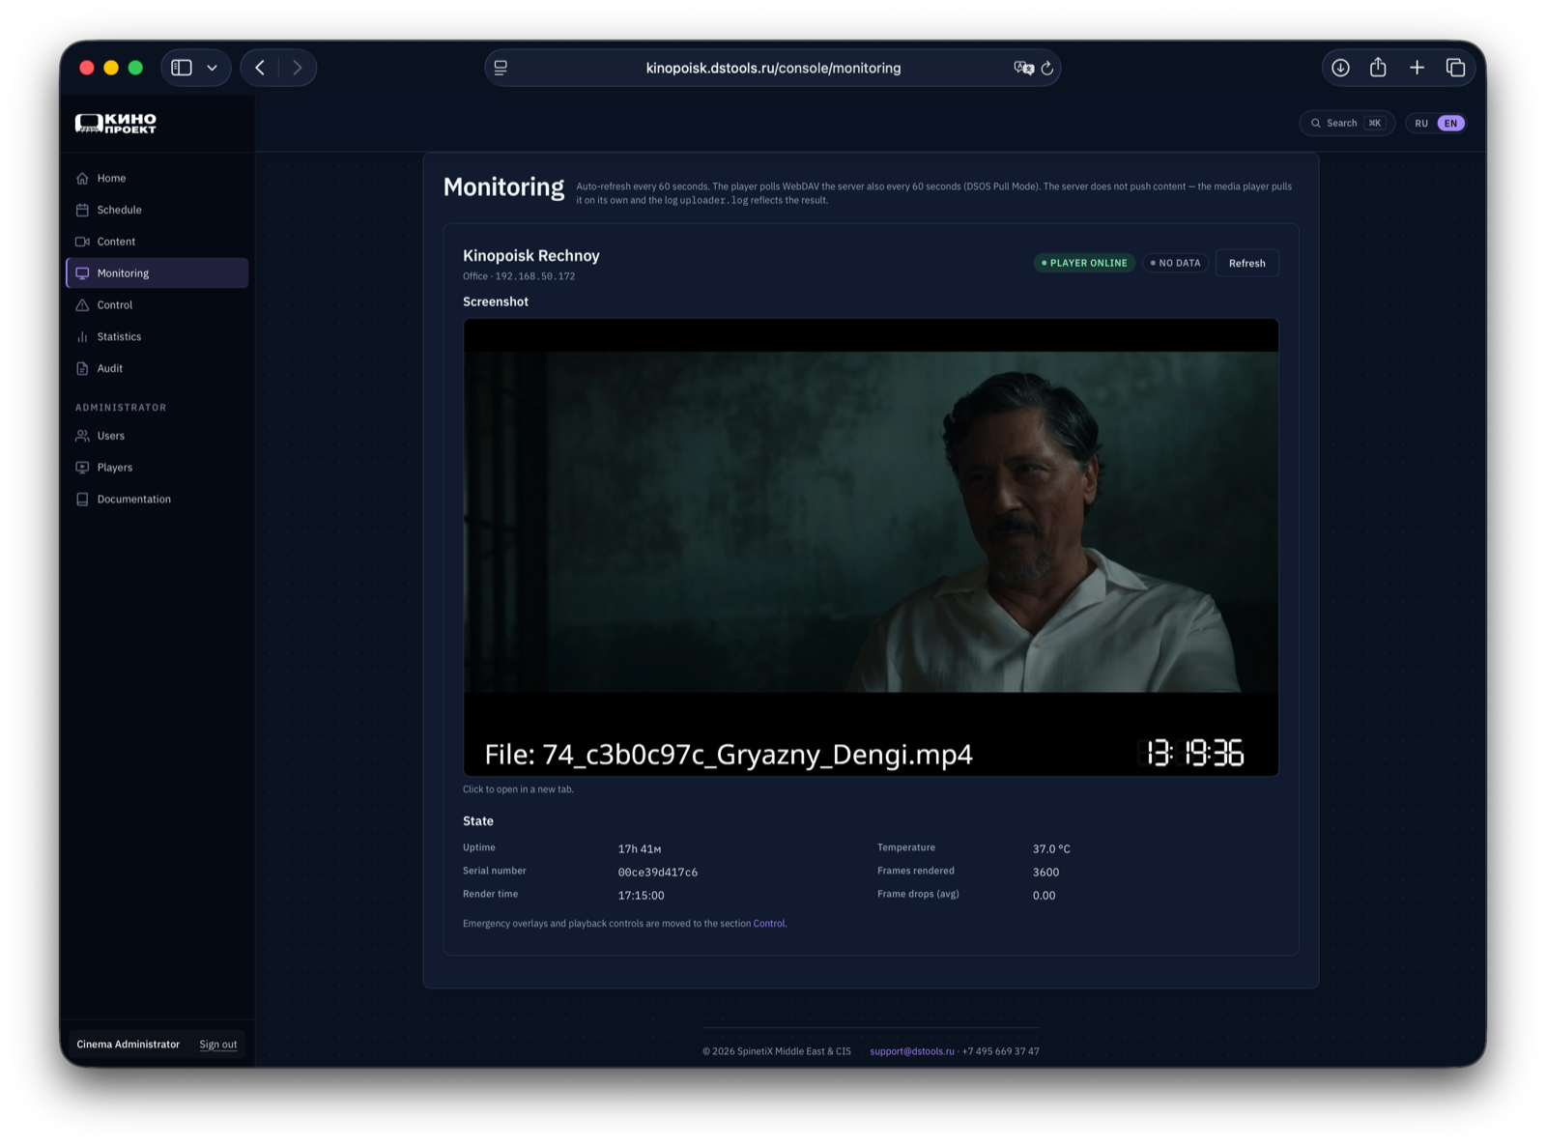1546x1146 pixels.
Task: Click the NO DATA status badge
Action: click(1175, 263)
